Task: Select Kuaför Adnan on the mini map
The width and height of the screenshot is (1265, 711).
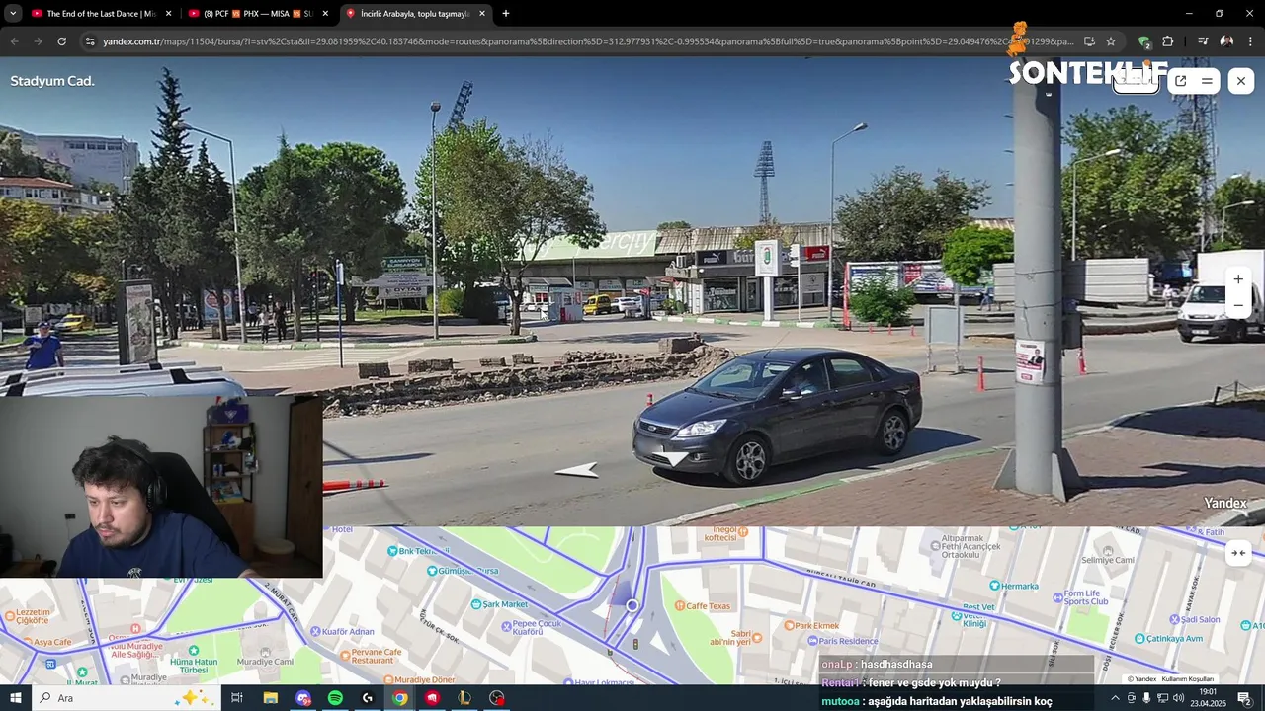Action: tap(343, 631)
